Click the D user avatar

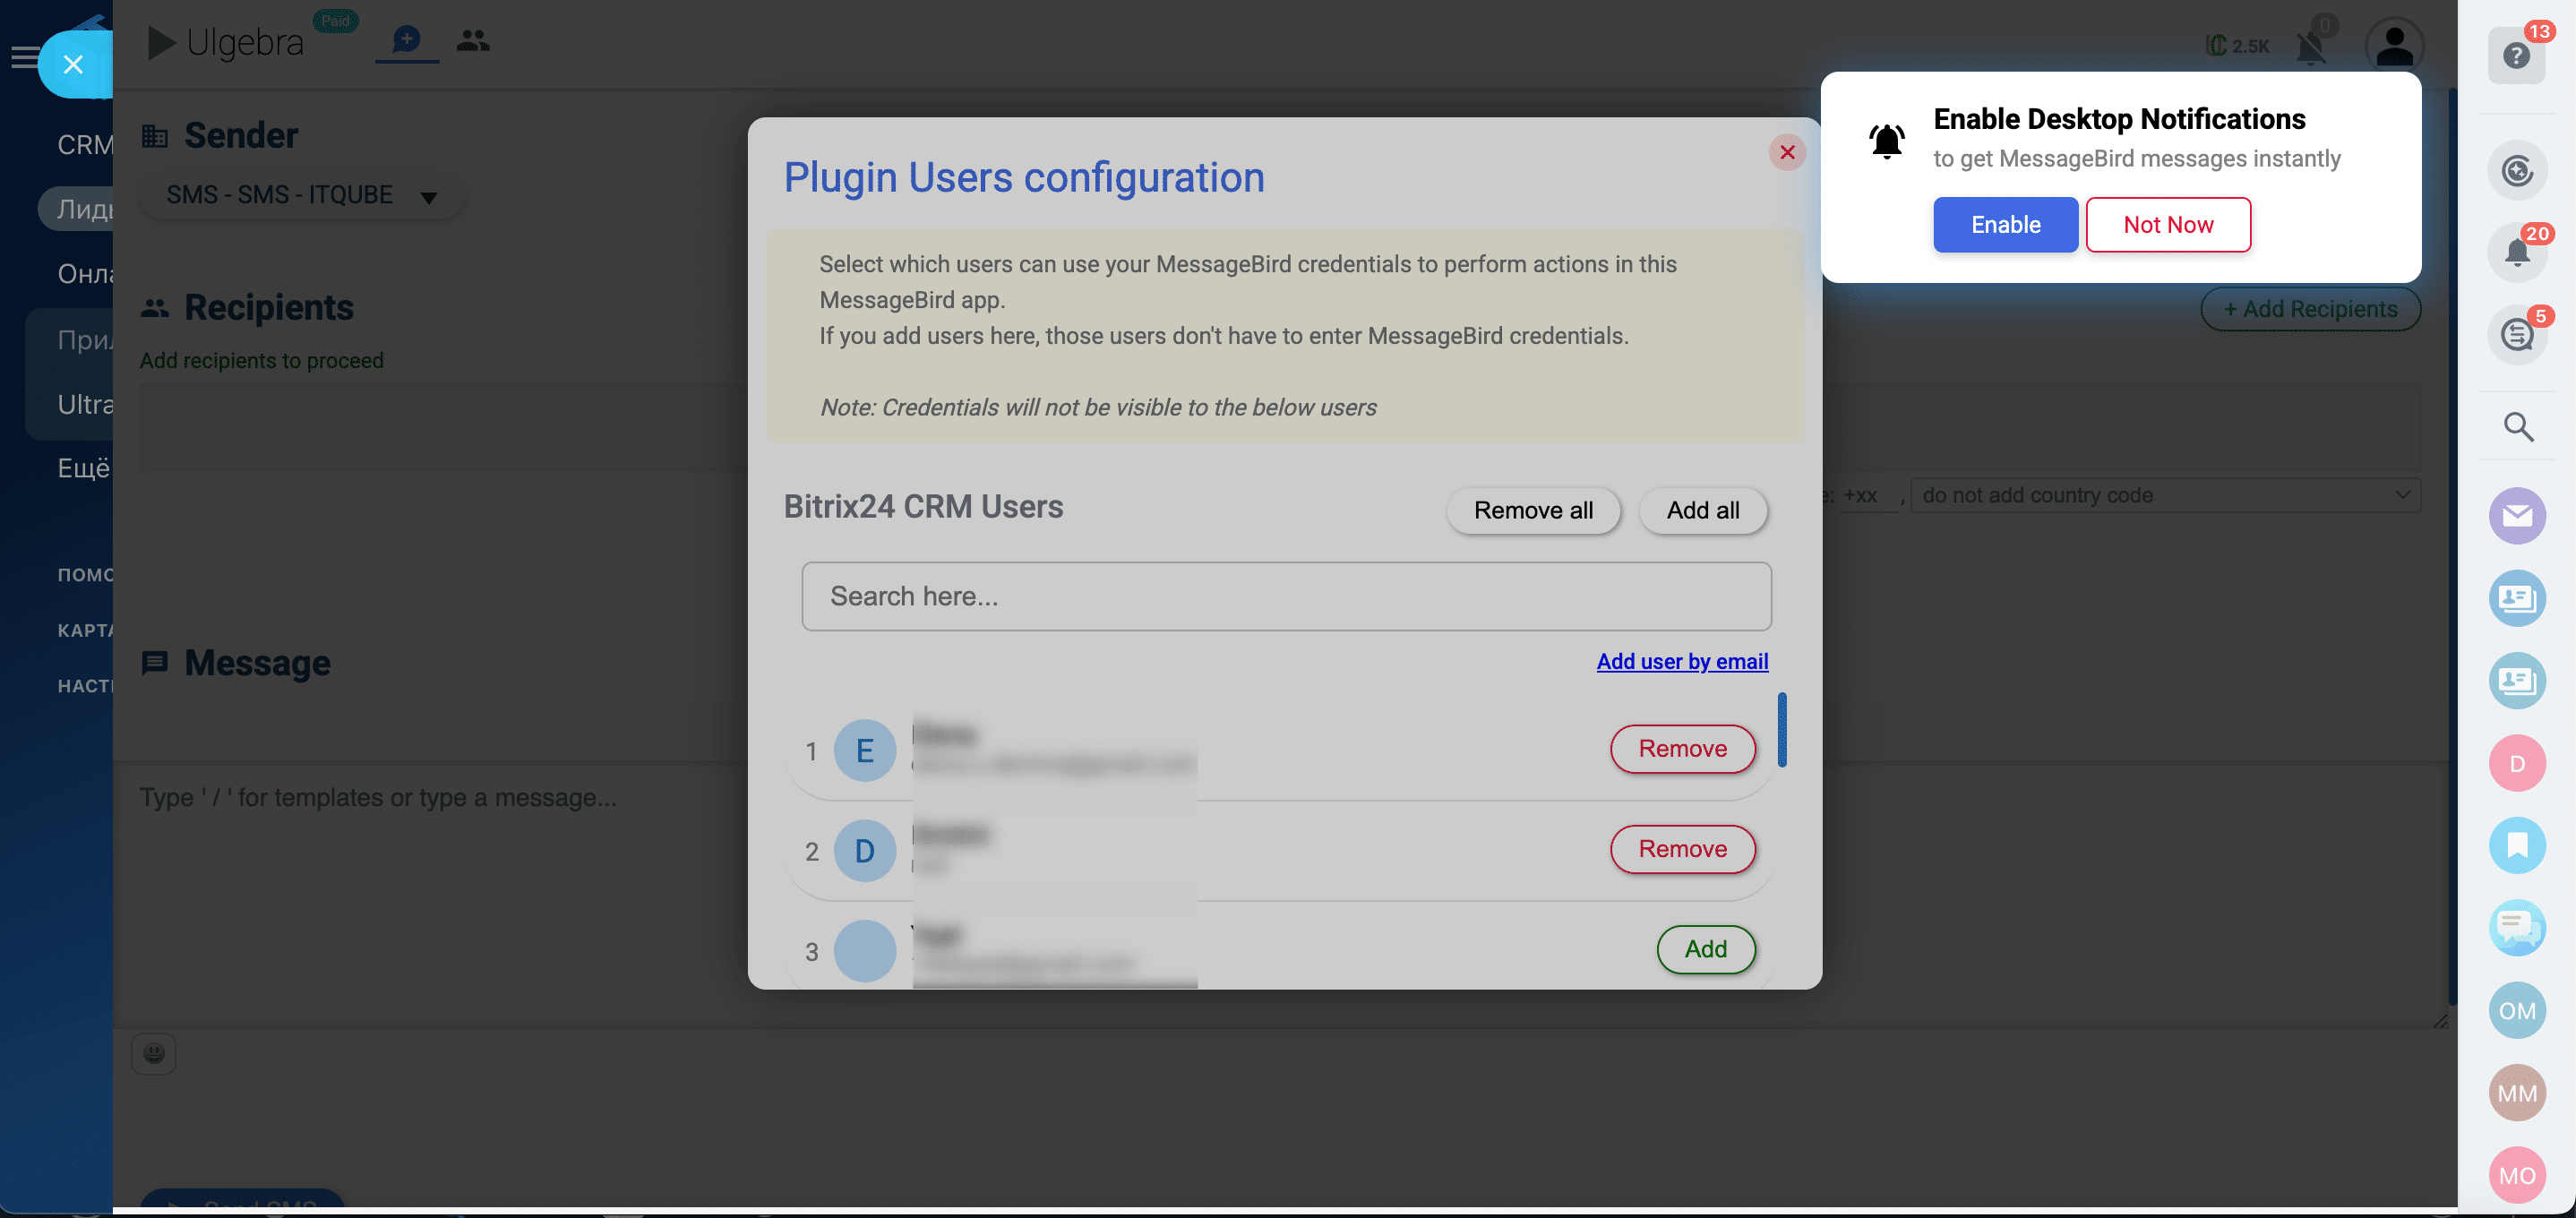coord(864,850)
